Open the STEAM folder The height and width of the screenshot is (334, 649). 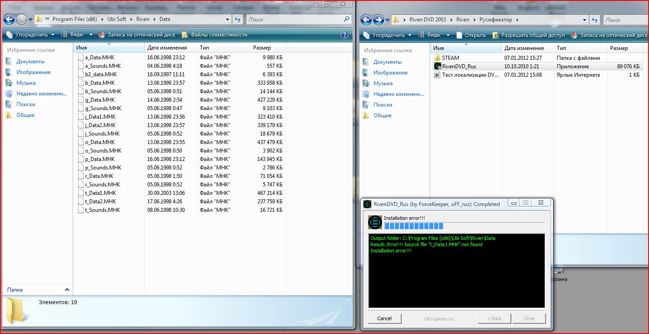(x=450, y=58)
